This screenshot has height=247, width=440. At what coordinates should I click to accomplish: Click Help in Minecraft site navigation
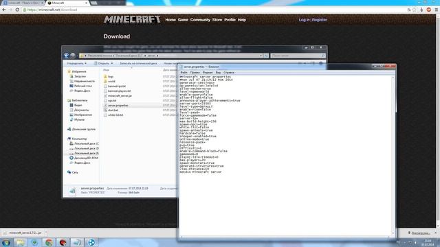point(241,20)
